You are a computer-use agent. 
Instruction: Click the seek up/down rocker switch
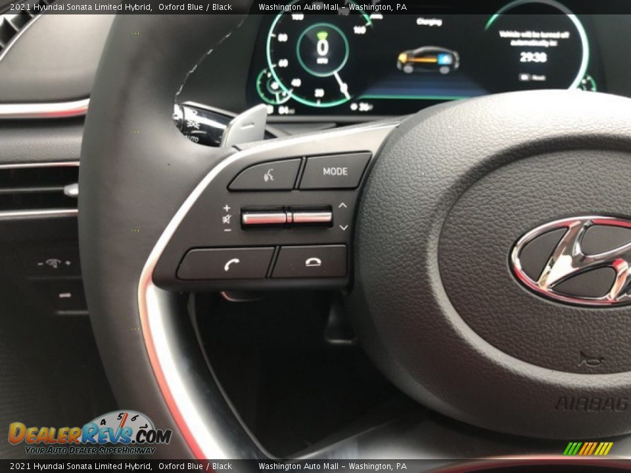point(312,217)
